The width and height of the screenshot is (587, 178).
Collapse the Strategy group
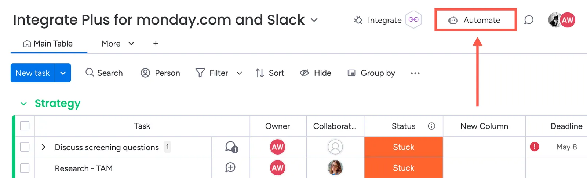(23, 104)
